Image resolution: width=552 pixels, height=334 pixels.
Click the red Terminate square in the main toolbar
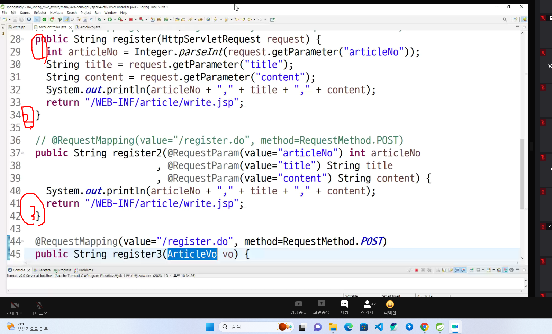[131, 20]
